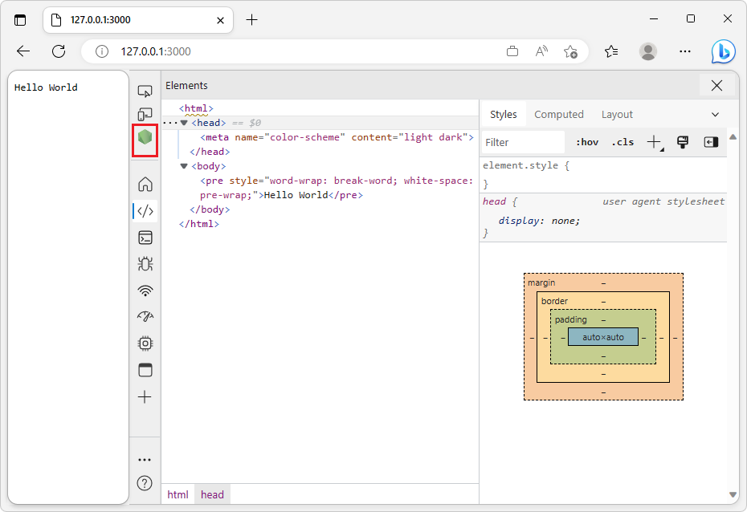The image size is (747, 512).
Task: View site information icon
Action: (101, 51)
